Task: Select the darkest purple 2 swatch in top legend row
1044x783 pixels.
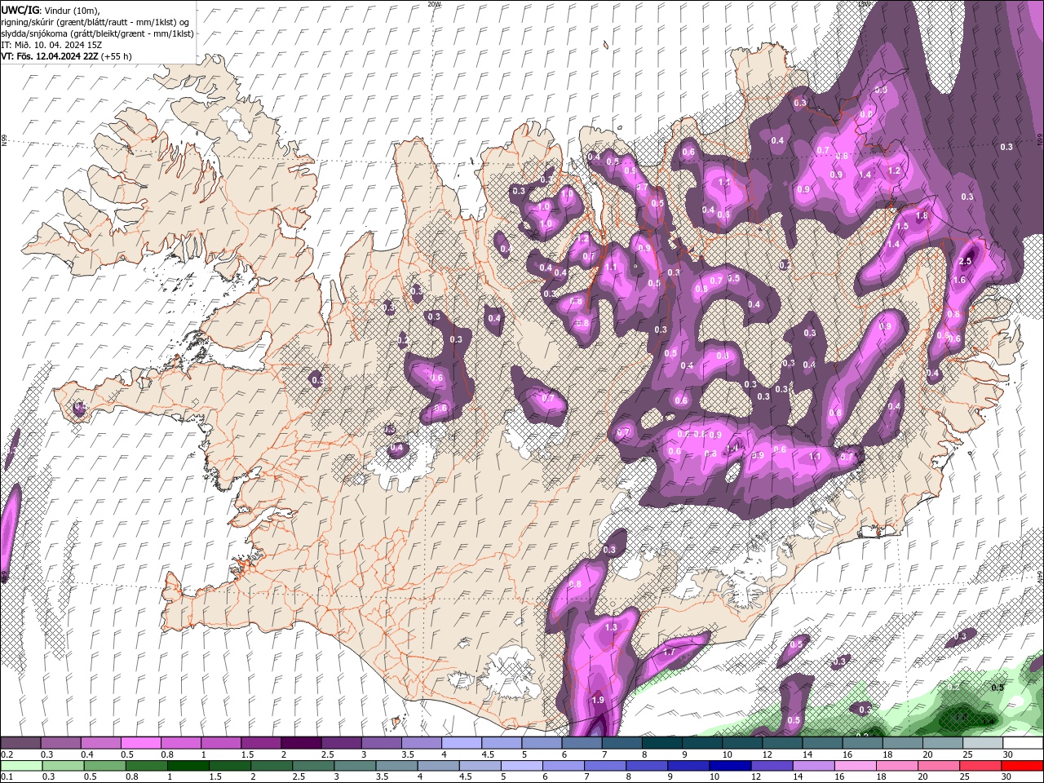Action: (x=301, y=743)
